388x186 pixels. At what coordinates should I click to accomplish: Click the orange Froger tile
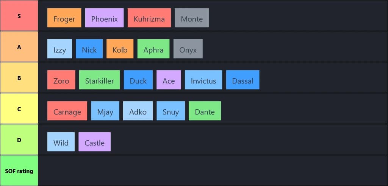point(64,18)
